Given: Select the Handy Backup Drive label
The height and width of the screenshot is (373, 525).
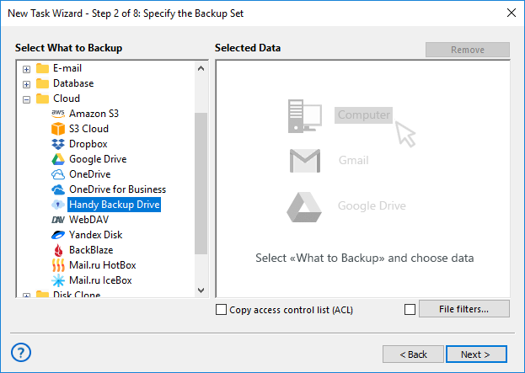Looking at the screenshot, I should [114, 205].
